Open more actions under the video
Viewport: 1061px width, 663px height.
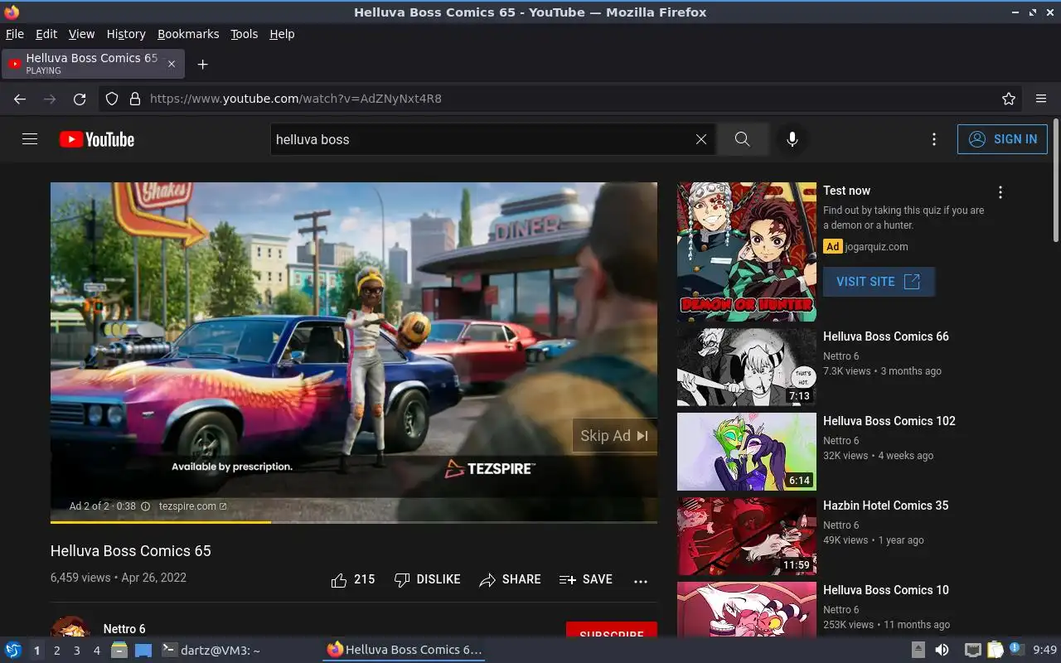pos(641,581)
